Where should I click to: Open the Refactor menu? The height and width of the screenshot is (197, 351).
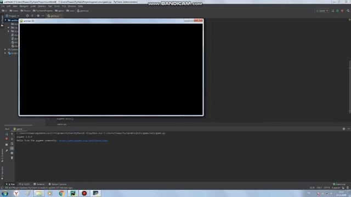pos(42,6)
